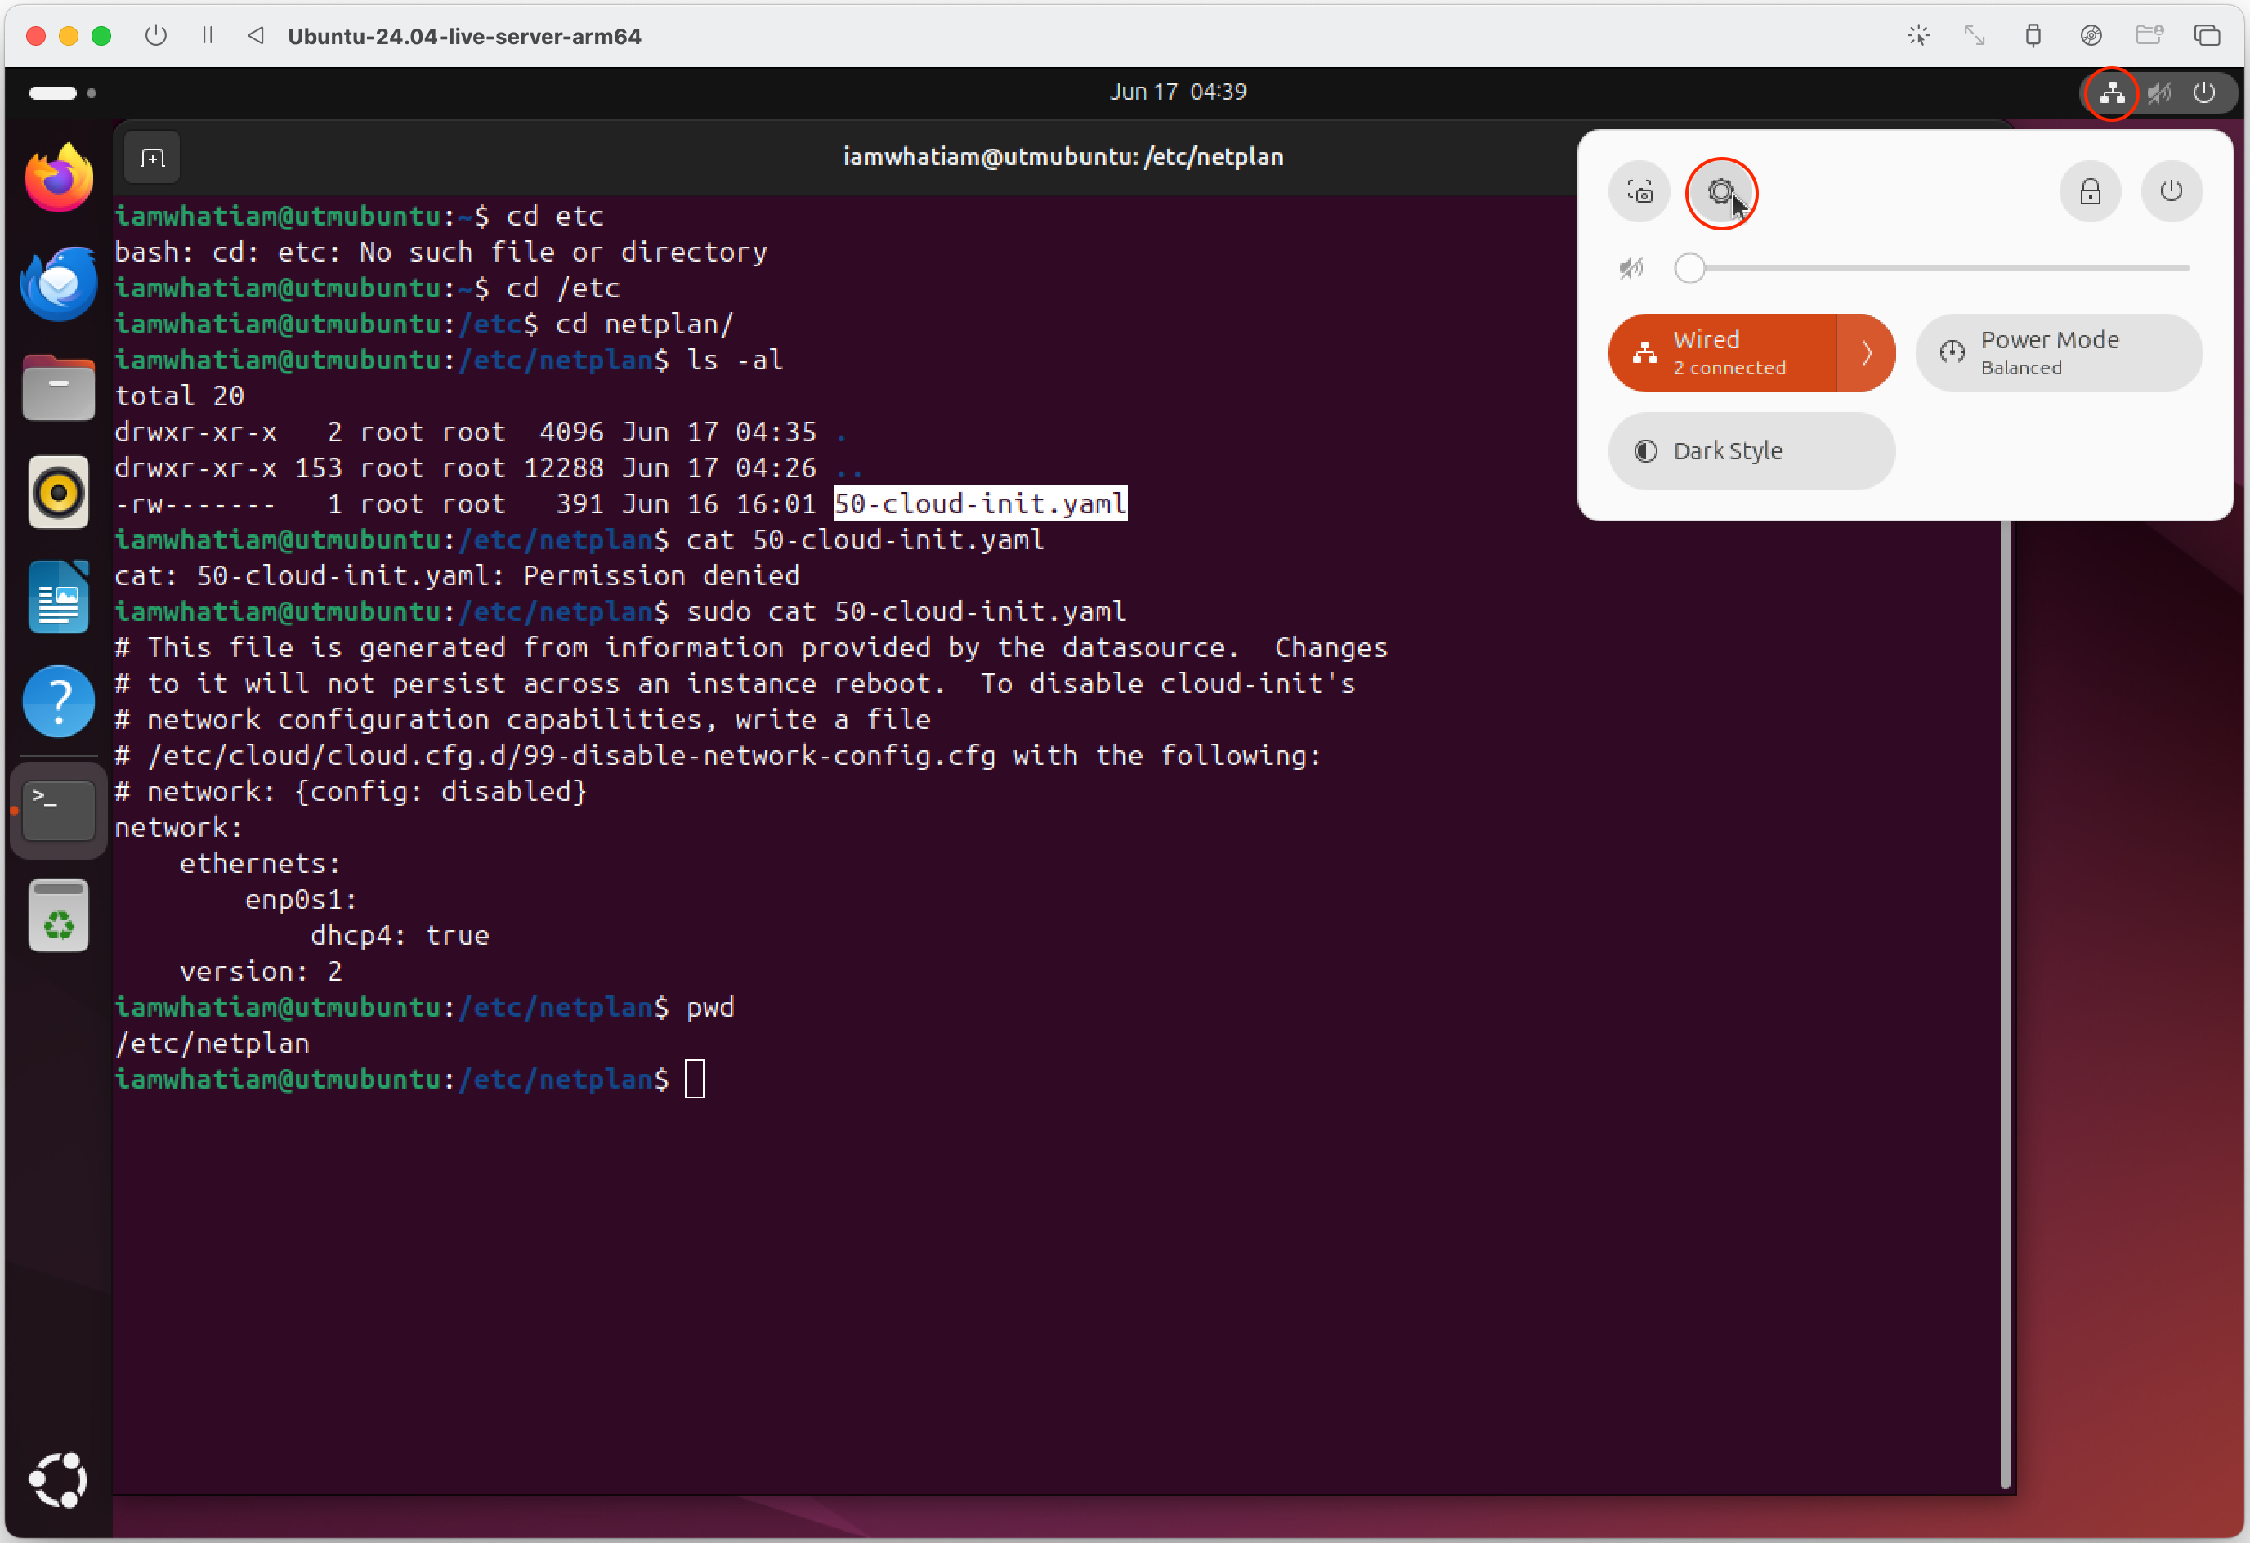2250x1543 pixels.
Task: Expand Wired connections submenu arrow
Action: [x=1866, y=353]
